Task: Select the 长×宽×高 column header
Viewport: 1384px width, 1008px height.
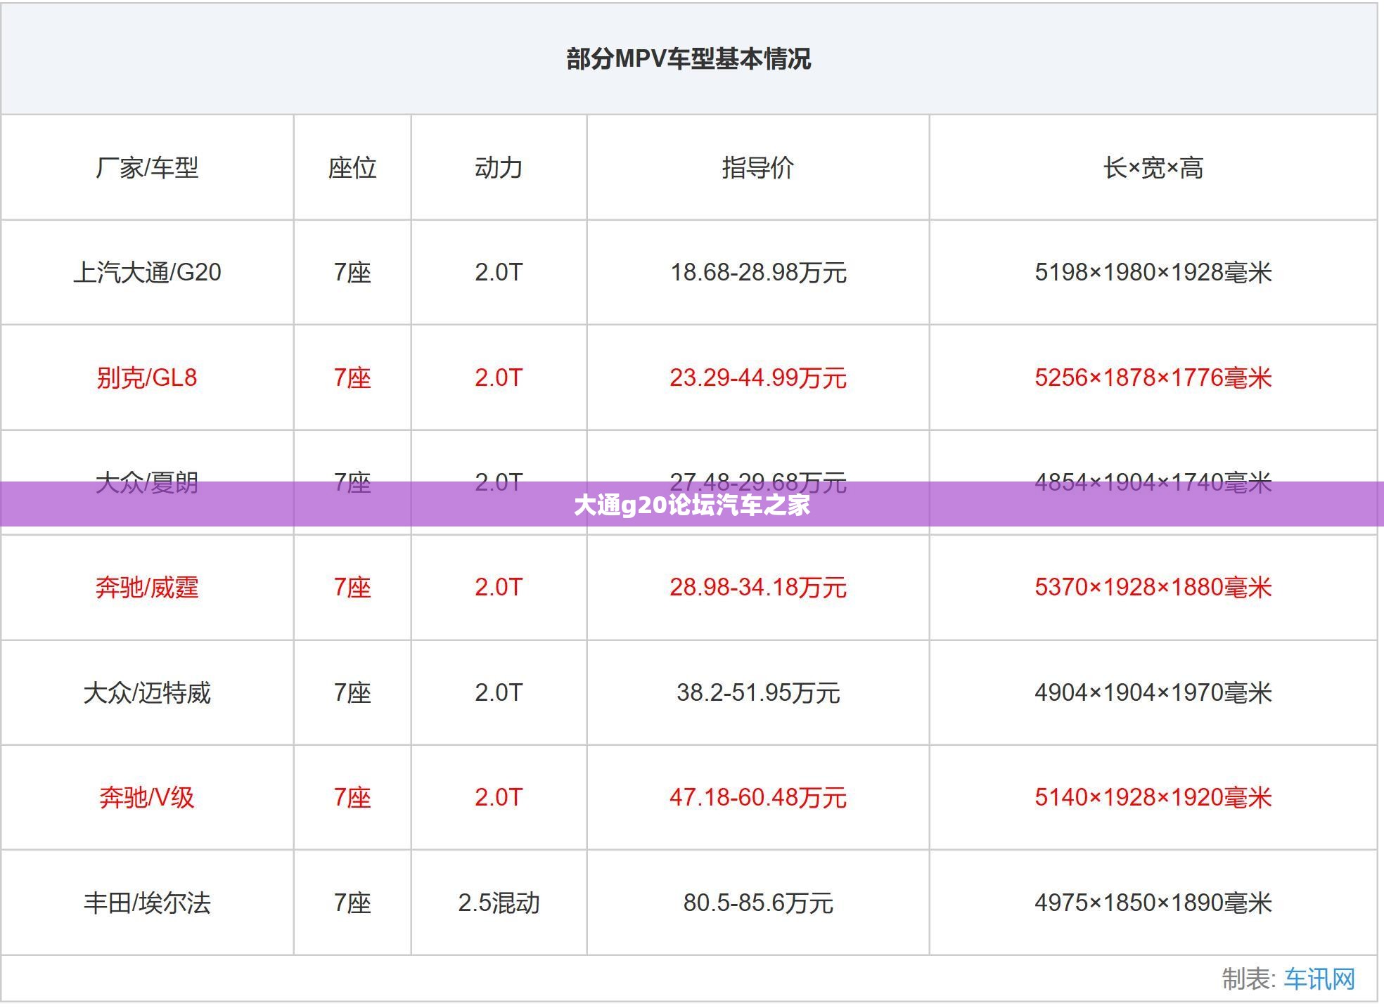Action: tap(1153, 167)
